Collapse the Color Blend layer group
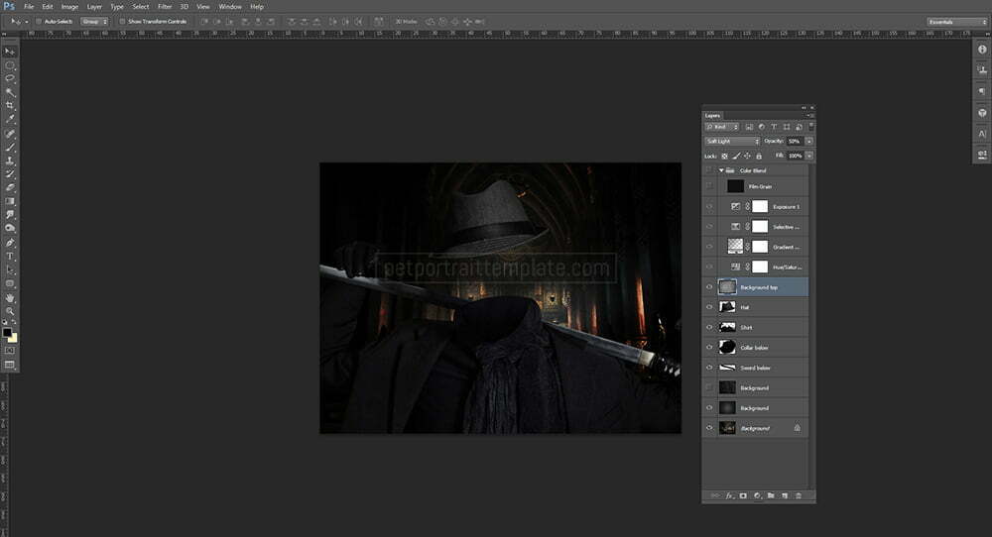Image resolution: width=992 pixels, height=537 pixels. tap(722, 169)
